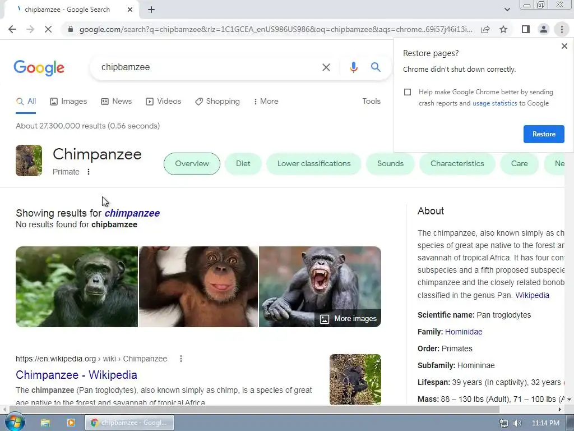Click the network icon in tray
Viewport: 574px width, 431px height.
pos(504,423)
